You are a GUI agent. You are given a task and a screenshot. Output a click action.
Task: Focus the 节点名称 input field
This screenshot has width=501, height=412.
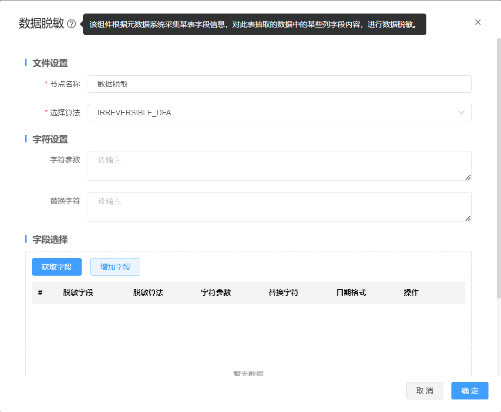tap(280, 84)
